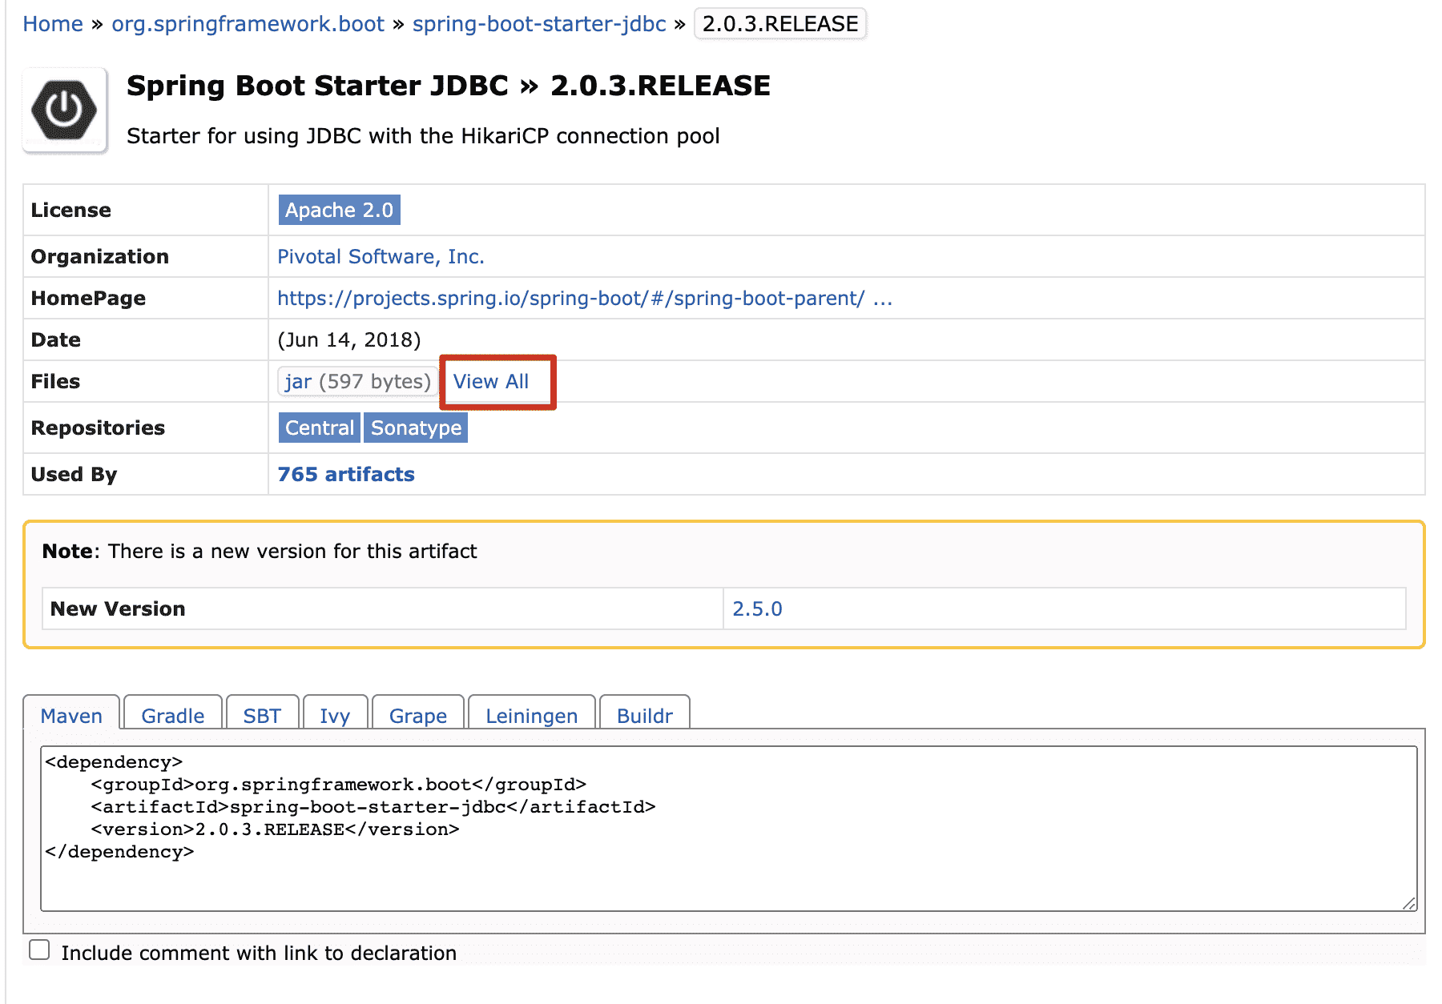Open the spring-boot-starter-jdbc breadcrumb link
The image size is (1442, 1004).
coord(539,24)
